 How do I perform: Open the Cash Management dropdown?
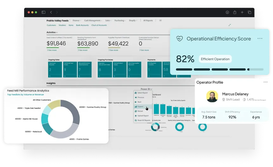click(x=93, y=20)
